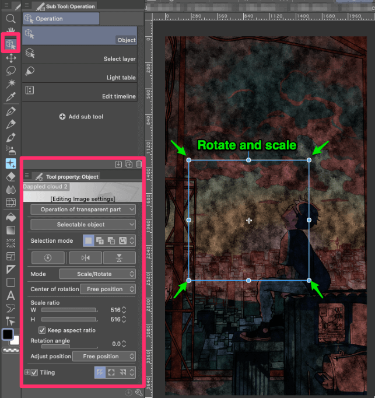The image size is (375, 398).
Task: Select the Airbrush tool
Action: (11, 151)
